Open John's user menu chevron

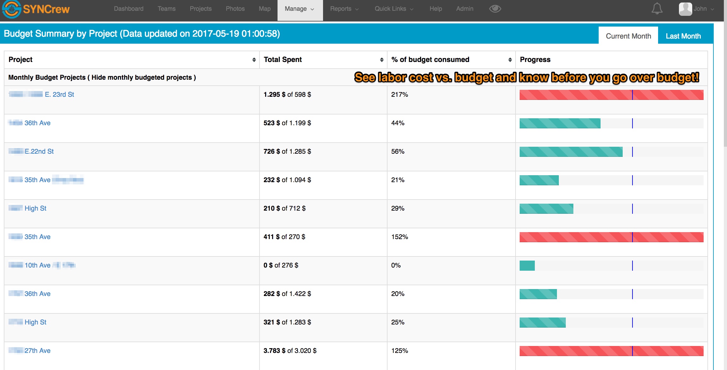click(712, 9)
